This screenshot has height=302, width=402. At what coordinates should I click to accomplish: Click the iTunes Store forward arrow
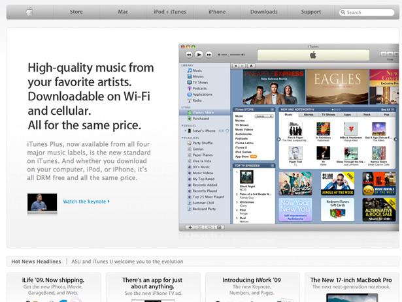coord(242,66)
